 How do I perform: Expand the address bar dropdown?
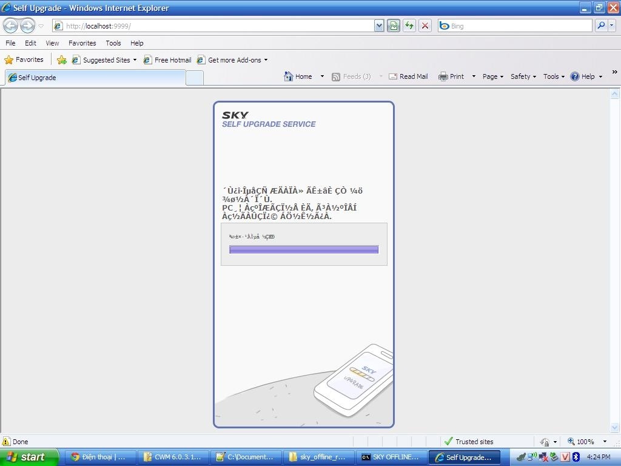coord(379,25)
